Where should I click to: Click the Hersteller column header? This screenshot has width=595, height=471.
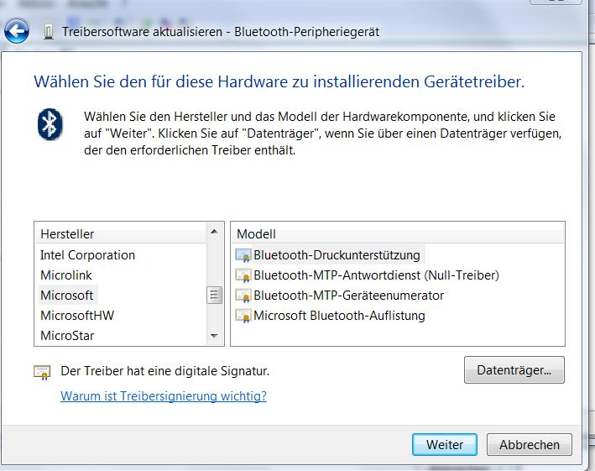(x=120, y=233)
